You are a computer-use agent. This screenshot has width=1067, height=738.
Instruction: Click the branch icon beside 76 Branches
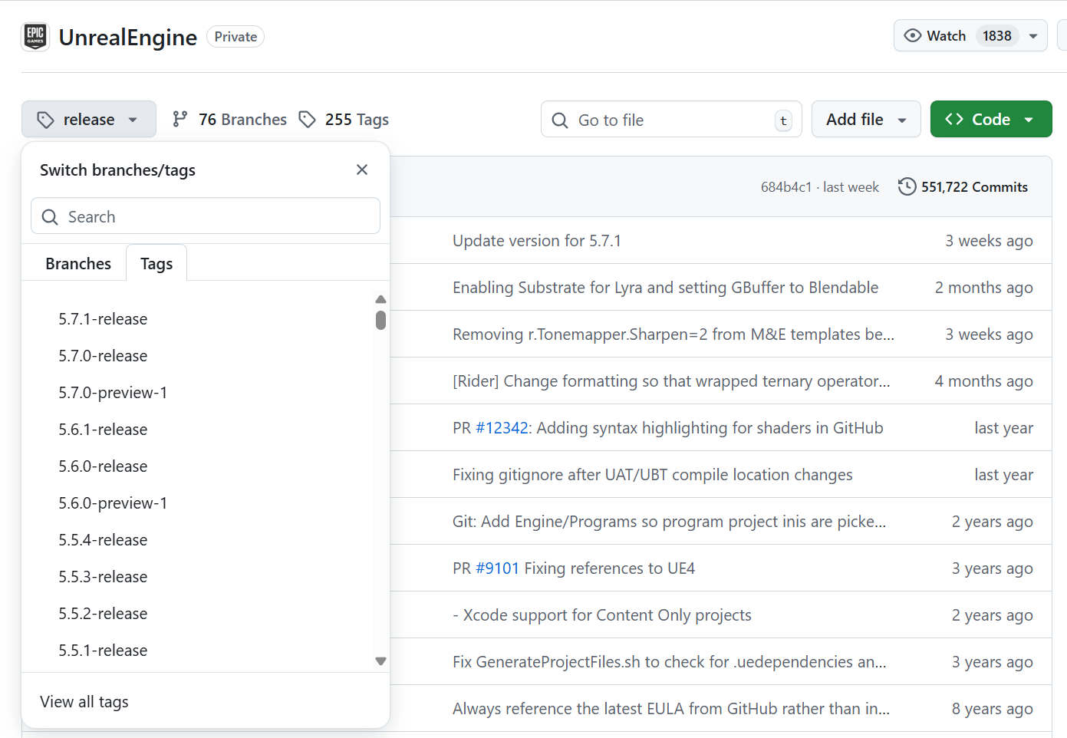coord(180,119)
